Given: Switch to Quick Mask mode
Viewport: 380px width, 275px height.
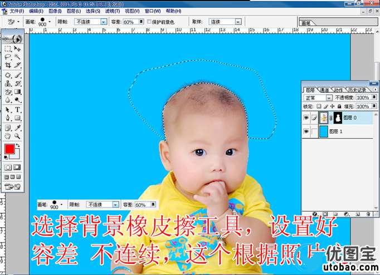Looking at the screenshot, I should click(x=17, y=167).
